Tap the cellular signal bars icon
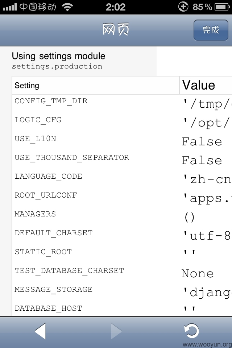Screen dimensions: 232x348 9,7
